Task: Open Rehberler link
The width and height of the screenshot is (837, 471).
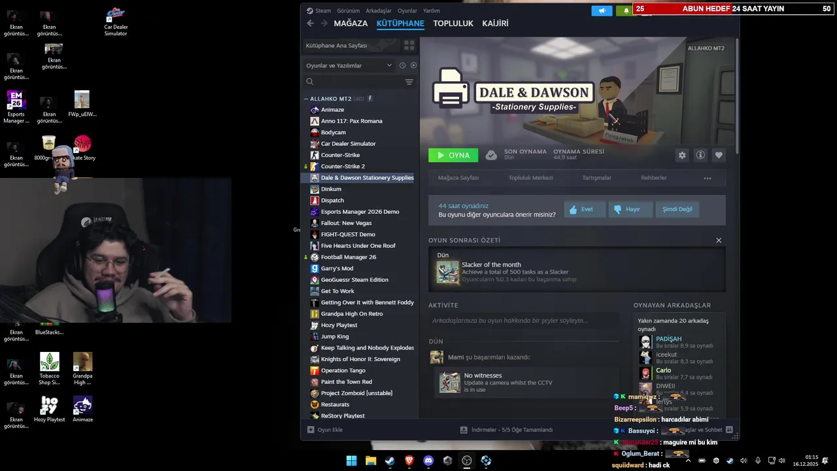Action: tap(654, 178)
